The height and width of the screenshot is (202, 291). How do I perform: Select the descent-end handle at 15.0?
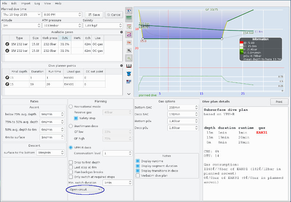143,39
